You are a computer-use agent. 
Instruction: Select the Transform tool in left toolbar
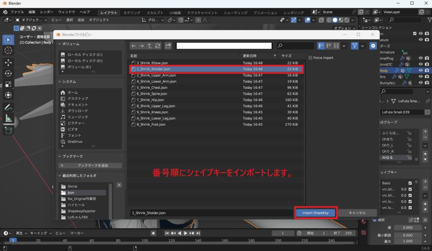pos(8,95)
